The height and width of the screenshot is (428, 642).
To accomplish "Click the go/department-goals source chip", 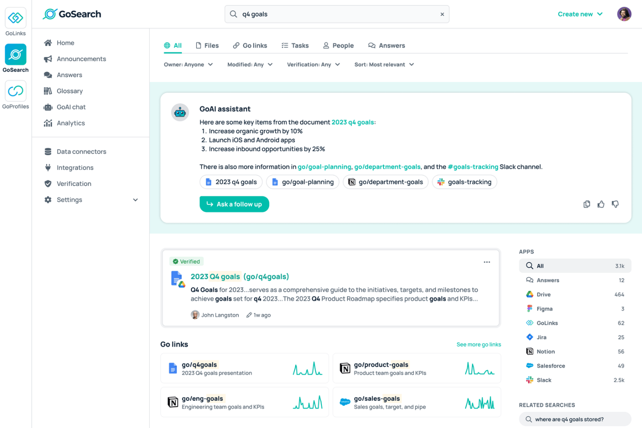I will pyautogui.click(x=386, y=182).
